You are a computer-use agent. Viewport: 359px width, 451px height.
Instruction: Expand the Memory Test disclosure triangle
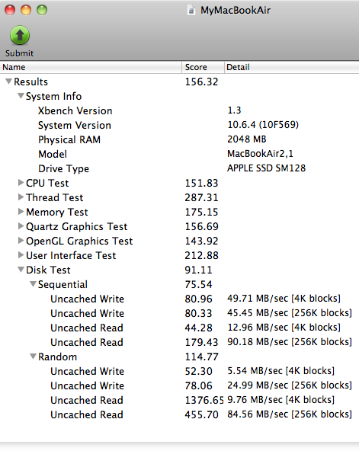click(21, 212)
